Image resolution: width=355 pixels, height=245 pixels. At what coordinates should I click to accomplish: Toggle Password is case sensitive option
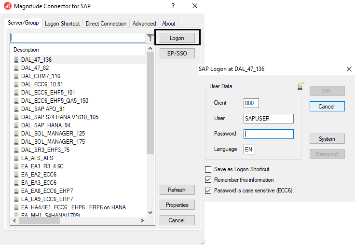[x=208, y=191]
